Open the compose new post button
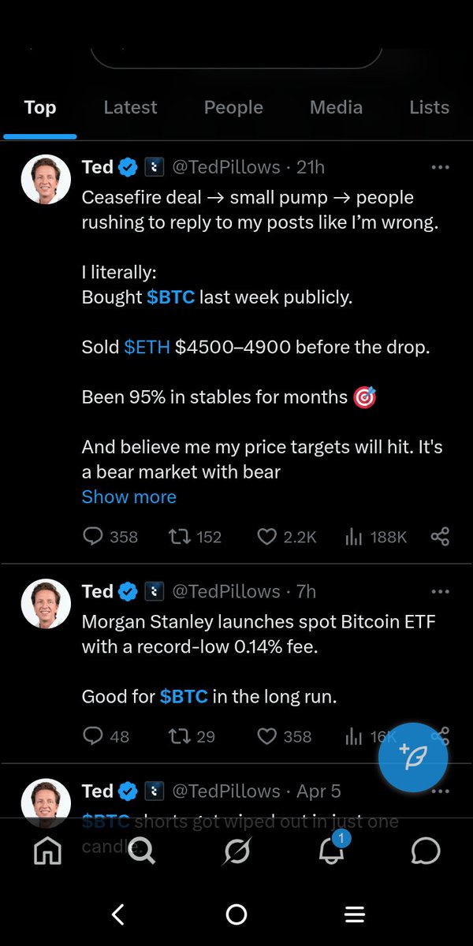473x946 pixels. (413, 757)
